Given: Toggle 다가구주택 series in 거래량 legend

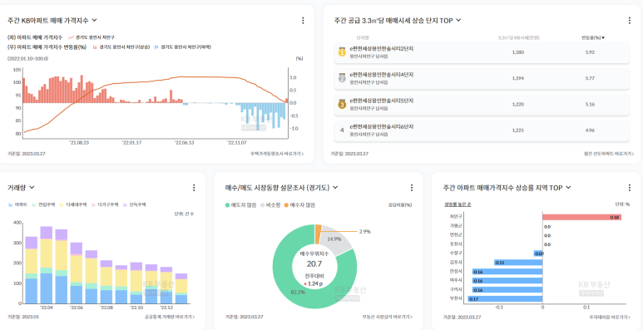Looking at the screenshot, I should 105,204.
